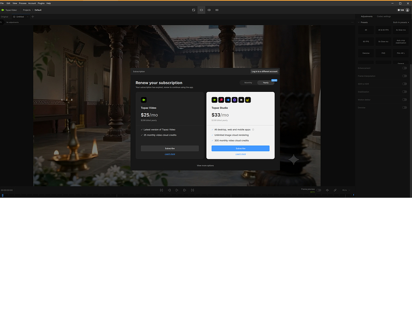Click Log in to a different account
The width and height of the screenshot is (412, 330).
tap(264, 71)
